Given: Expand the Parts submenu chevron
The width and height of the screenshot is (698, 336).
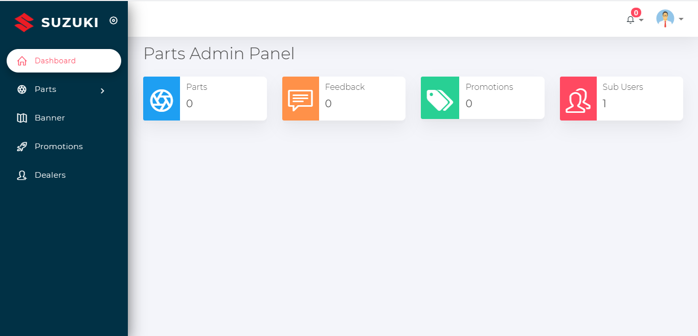Looking at the screenshot, I should click(102, 90).
